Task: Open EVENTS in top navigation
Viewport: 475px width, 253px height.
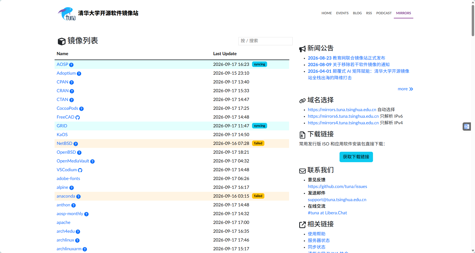Action: 342,13
